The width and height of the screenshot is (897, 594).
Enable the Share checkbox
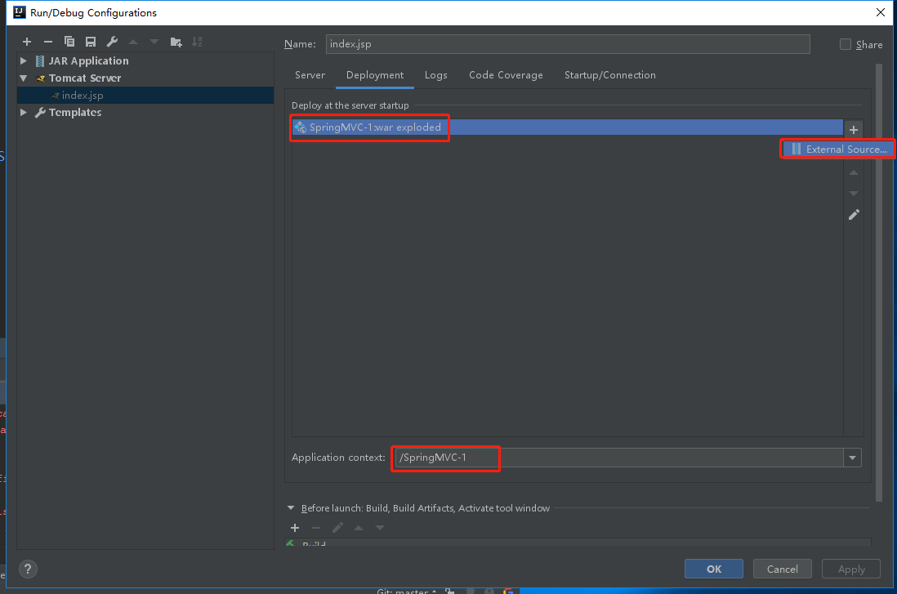pyautogui.click(x=845, y=44)
